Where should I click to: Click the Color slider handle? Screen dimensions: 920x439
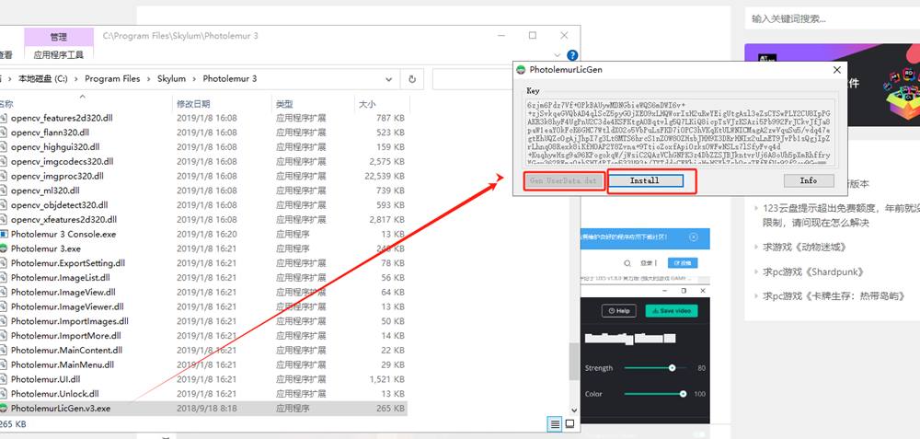click(684, 394)
